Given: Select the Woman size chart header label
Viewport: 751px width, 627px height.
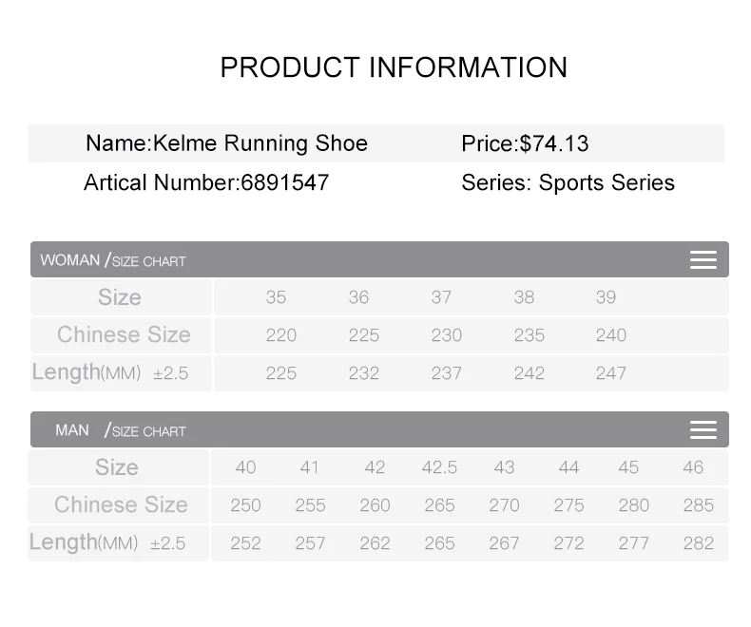Looking at the screenshot, I should click(113, 260).
